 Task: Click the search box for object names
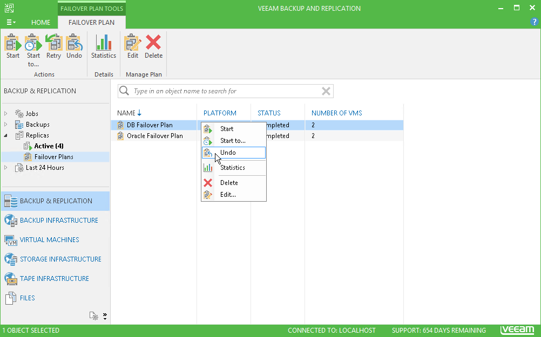coord(226,91)
